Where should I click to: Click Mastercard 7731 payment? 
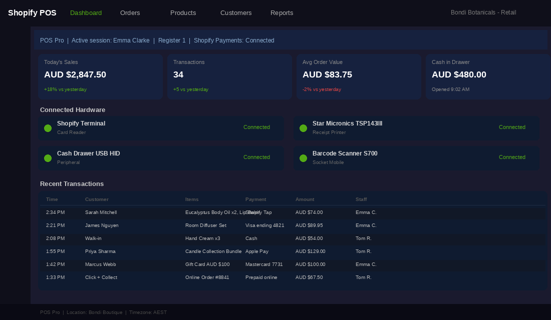[x=264, y=264]
